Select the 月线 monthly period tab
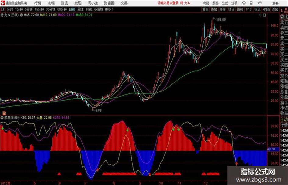 [x=89, y=9]
